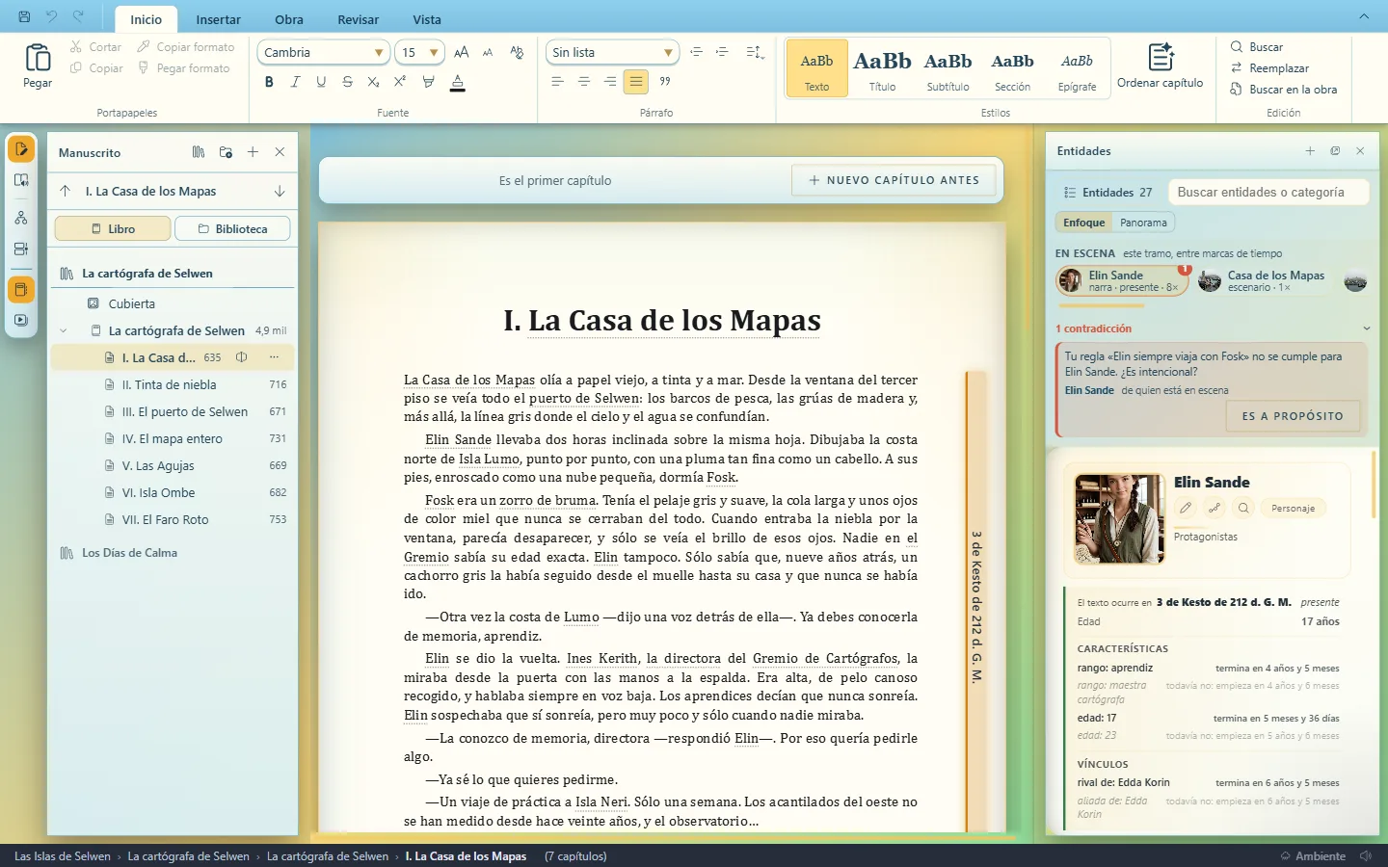Click Reemplazar in Edición group
Image resolution: width=1388 pixels, height=867 pixels.
(x=1269, y=68)
